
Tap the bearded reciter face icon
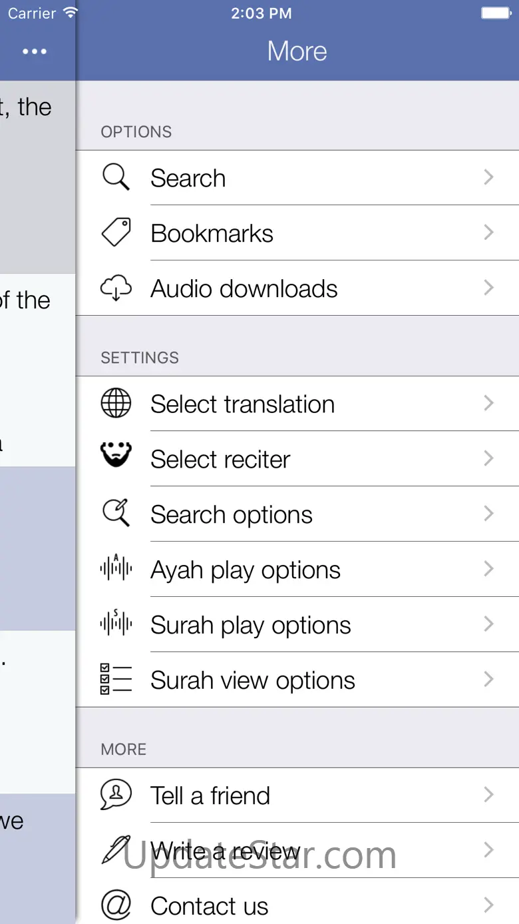[x=116, y=456]
